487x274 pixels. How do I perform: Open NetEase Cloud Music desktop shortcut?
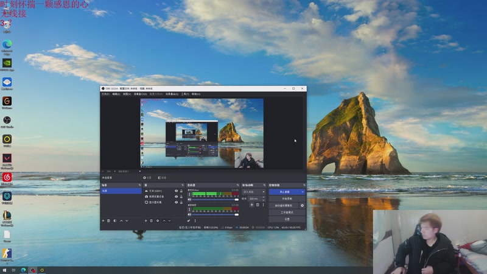pyautogui.click(x=7, y=179)
